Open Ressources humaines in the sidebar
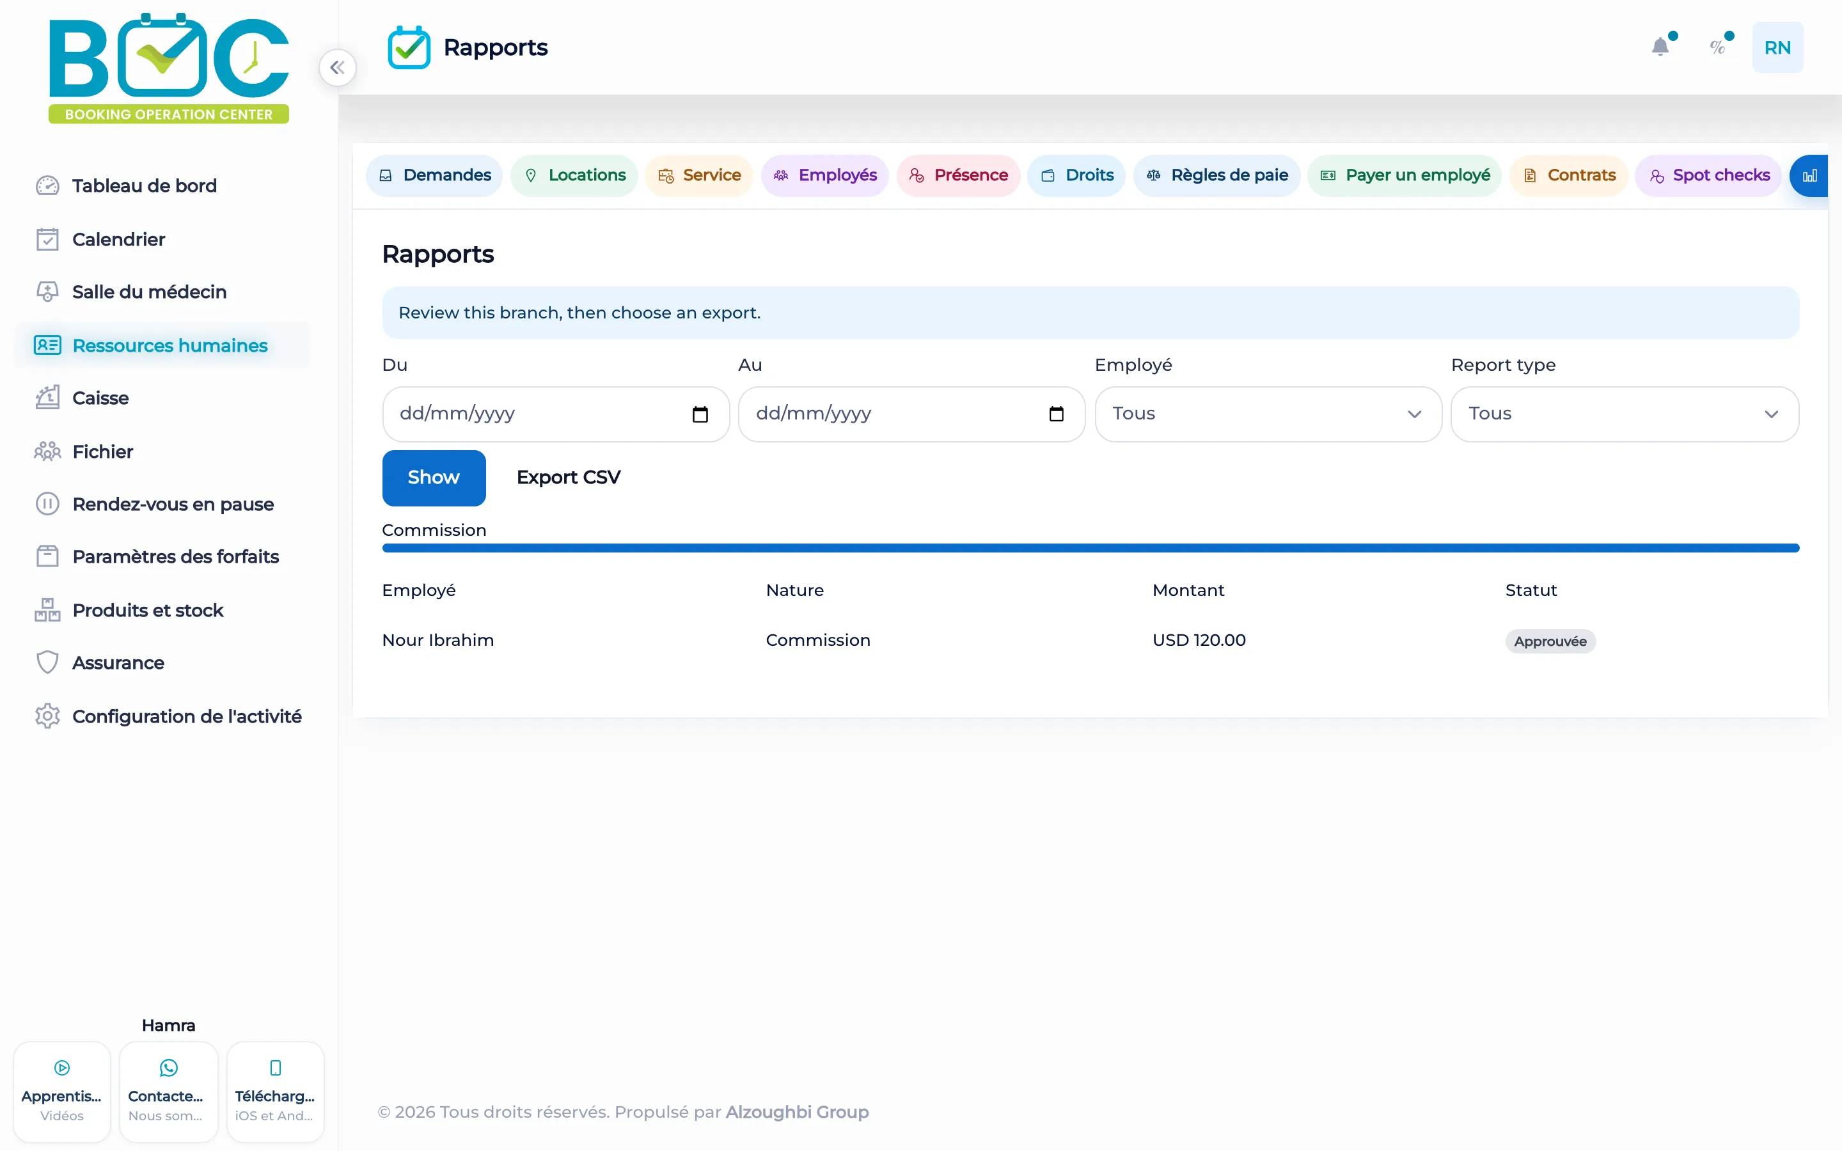1842x1151 pixels. pos(162,345)
